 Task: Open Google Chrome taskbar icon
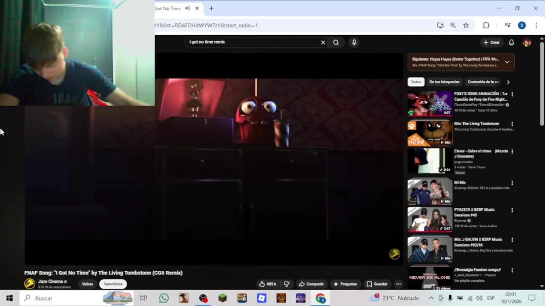[x=320, y=298]
